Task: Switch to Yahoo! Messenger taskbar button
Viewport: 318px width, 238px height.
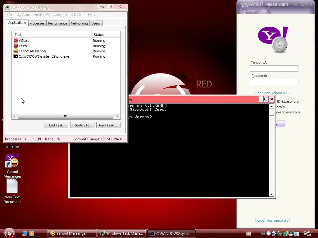Action: 72,233
